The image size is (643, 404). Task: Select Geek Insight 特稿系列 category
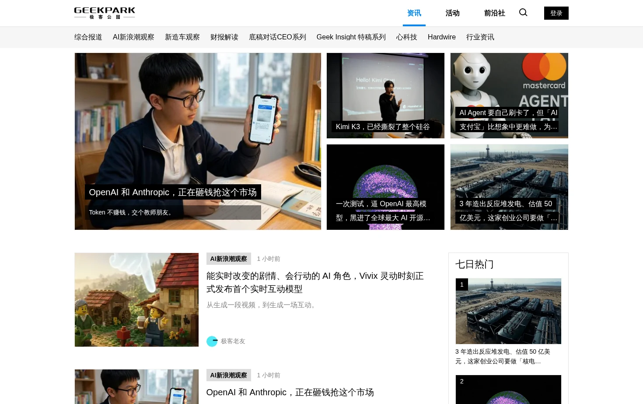click(351, 37)
